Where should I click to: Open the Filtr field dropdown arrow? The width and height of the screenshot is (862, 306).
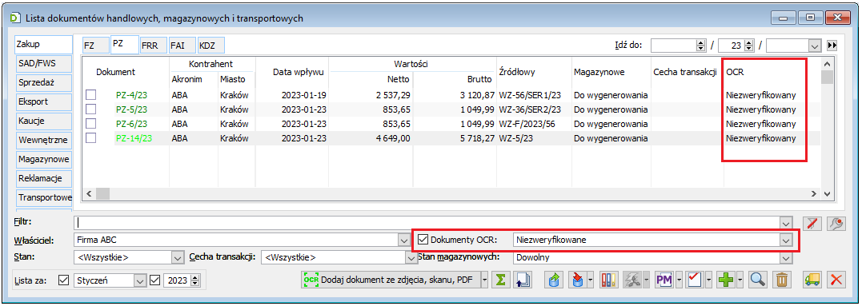pos(786,223)
